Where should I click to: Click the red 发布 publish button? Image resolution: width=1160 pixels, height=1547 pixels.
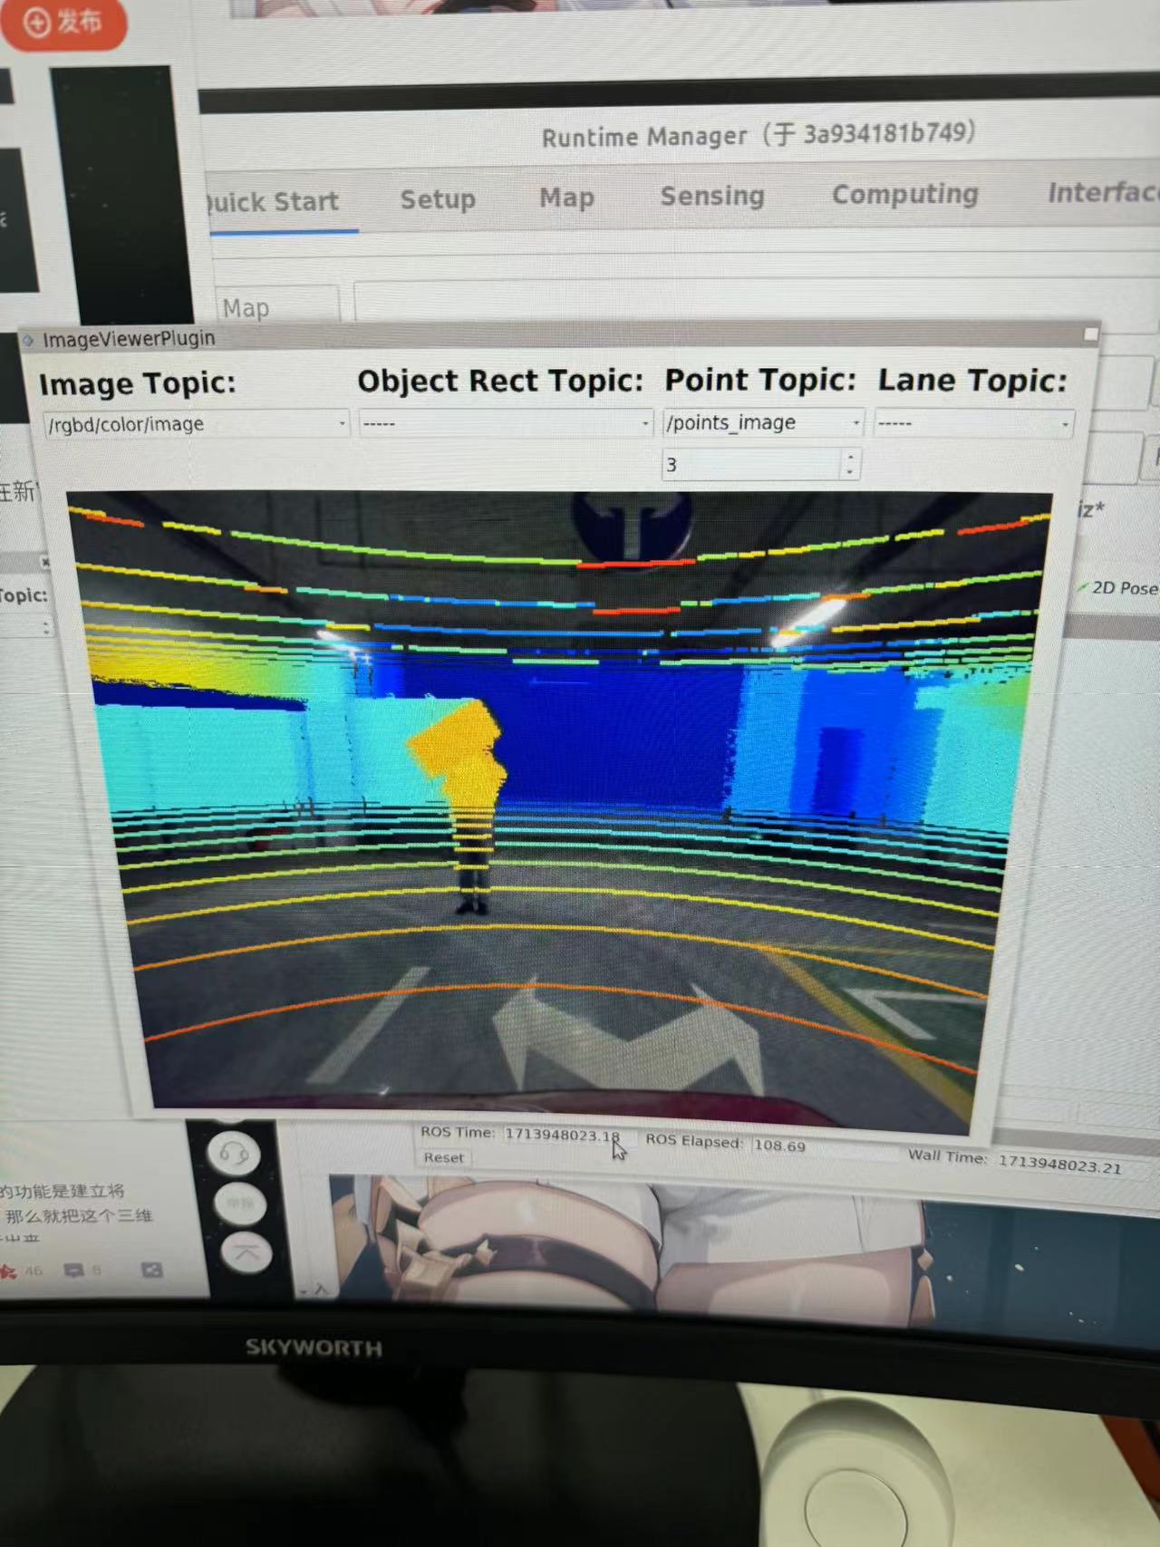tap(62, 22)
